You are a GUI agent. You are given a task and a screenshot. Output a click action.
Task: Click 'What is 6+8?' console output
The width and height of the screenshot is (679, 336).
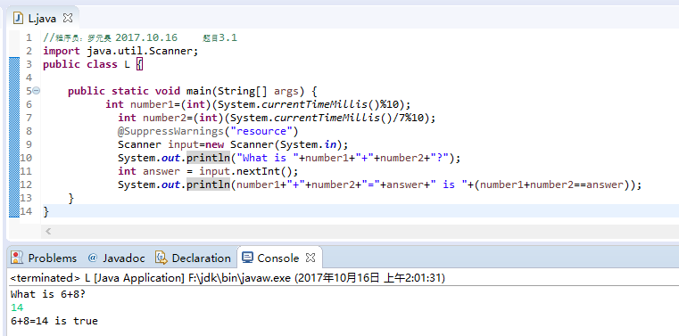pyautogui.click(x=48, y=294)
